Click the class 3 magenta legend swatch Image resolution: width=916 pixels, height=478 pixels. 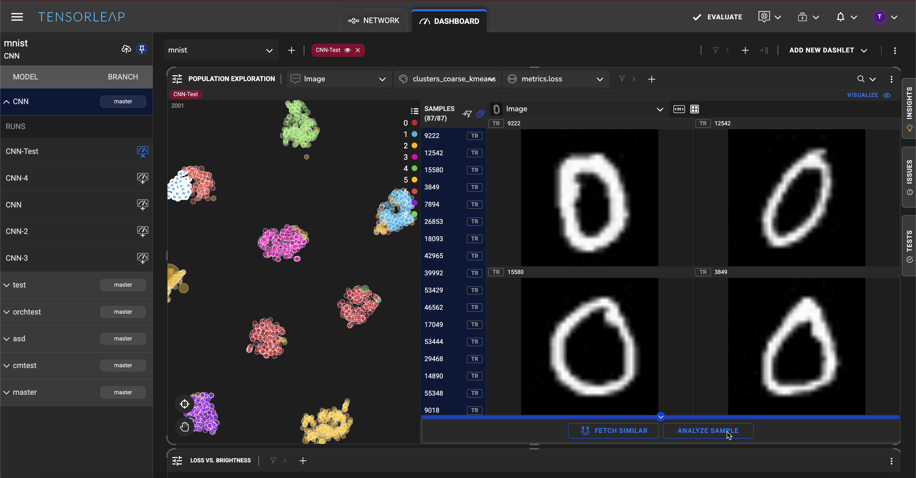[414, 157]
